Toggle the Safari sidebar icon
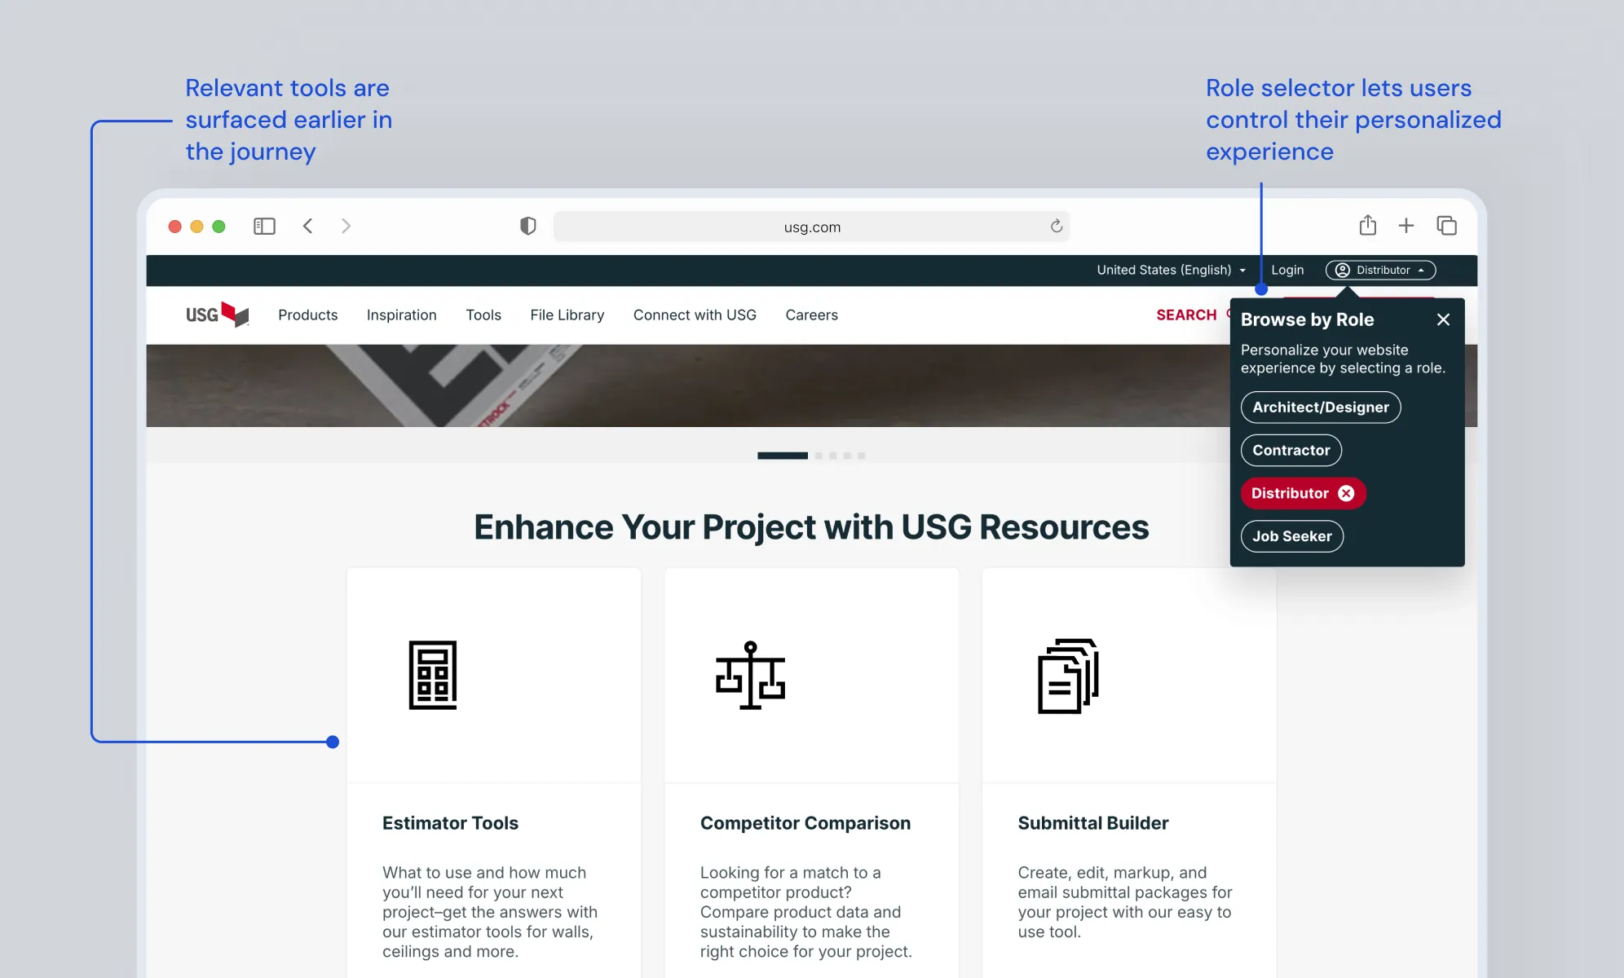 [x=264, y=226]
